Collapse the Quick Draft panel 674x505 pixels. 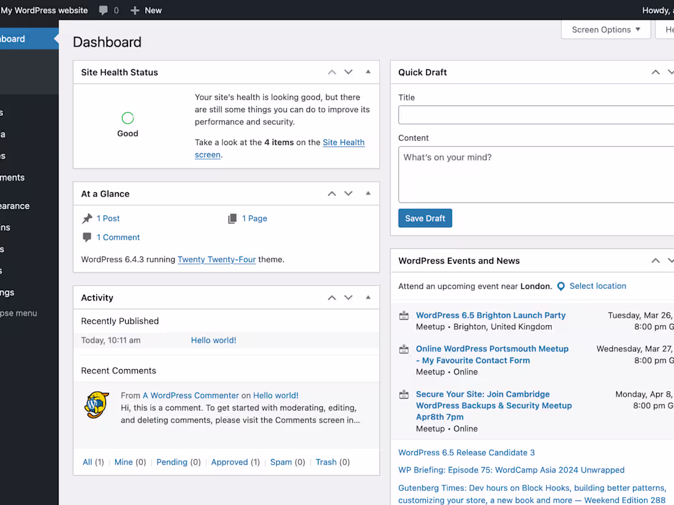(672, 72)
